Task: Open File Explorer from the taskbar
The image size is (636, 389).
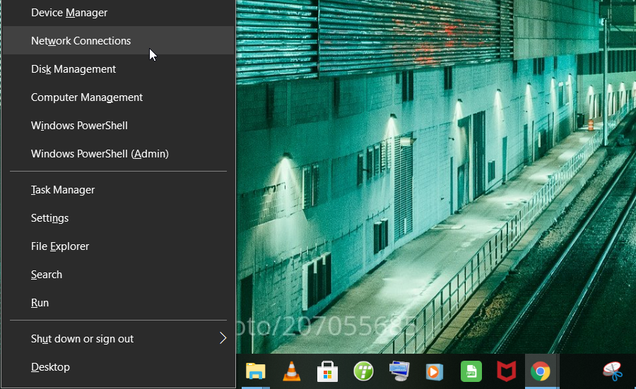Action: pyautogui.click(x=255, y=371)
